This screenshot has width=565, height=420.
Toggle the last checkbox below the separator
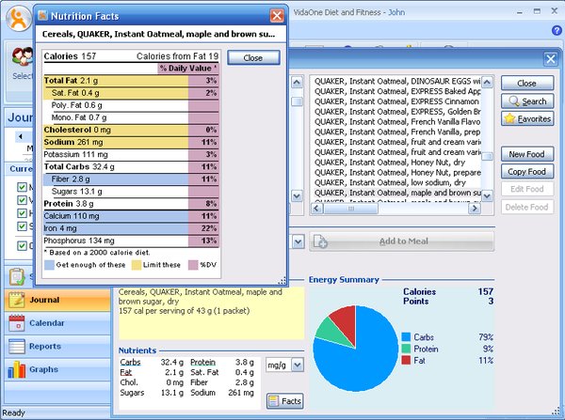coord(22,246)
